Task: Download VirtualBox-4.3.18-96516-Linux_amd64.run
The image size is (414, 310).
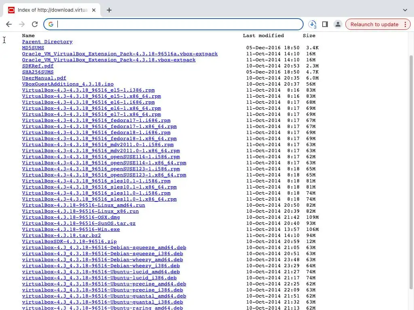Action: tap(84, 205)
